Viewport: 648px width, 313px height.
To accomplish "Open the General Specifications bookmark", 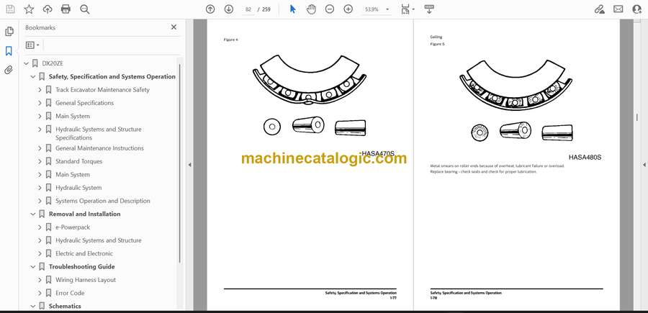I will coord(84,103).
